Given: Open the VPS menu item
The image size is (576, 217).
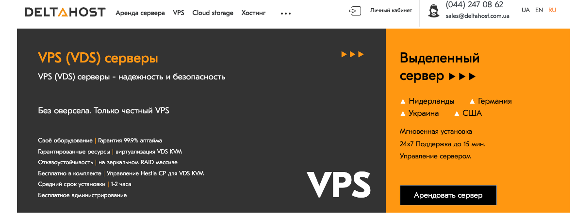Looking at the screenshot, I should pos(179,13).
